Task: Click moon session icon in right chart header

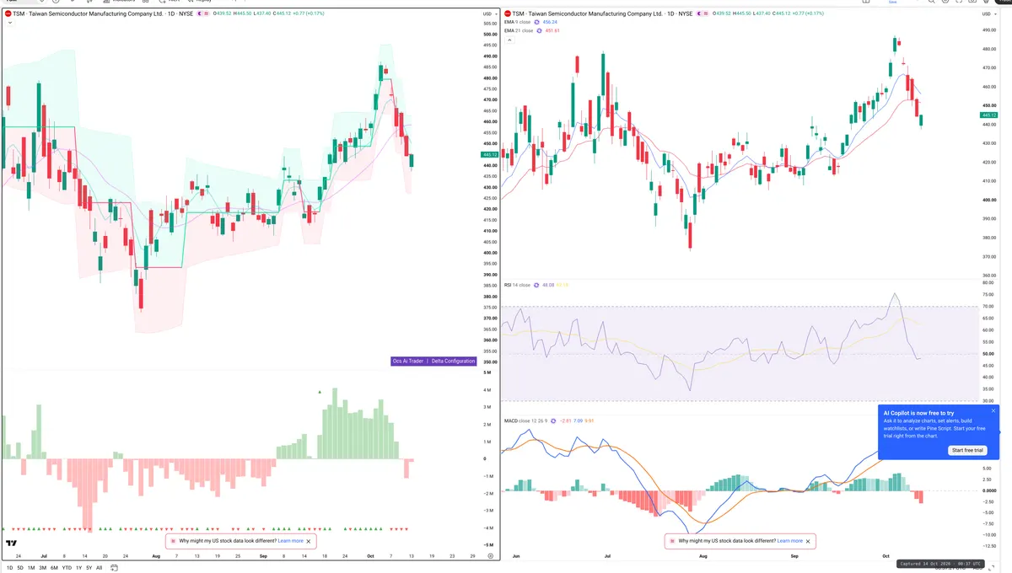Action: [700, 13]
